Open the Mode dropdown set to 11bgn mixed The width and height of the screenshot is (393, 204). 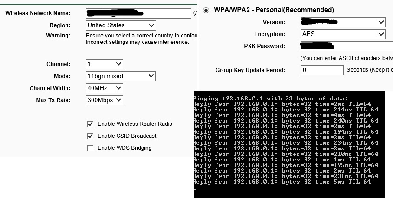[121, 76]
